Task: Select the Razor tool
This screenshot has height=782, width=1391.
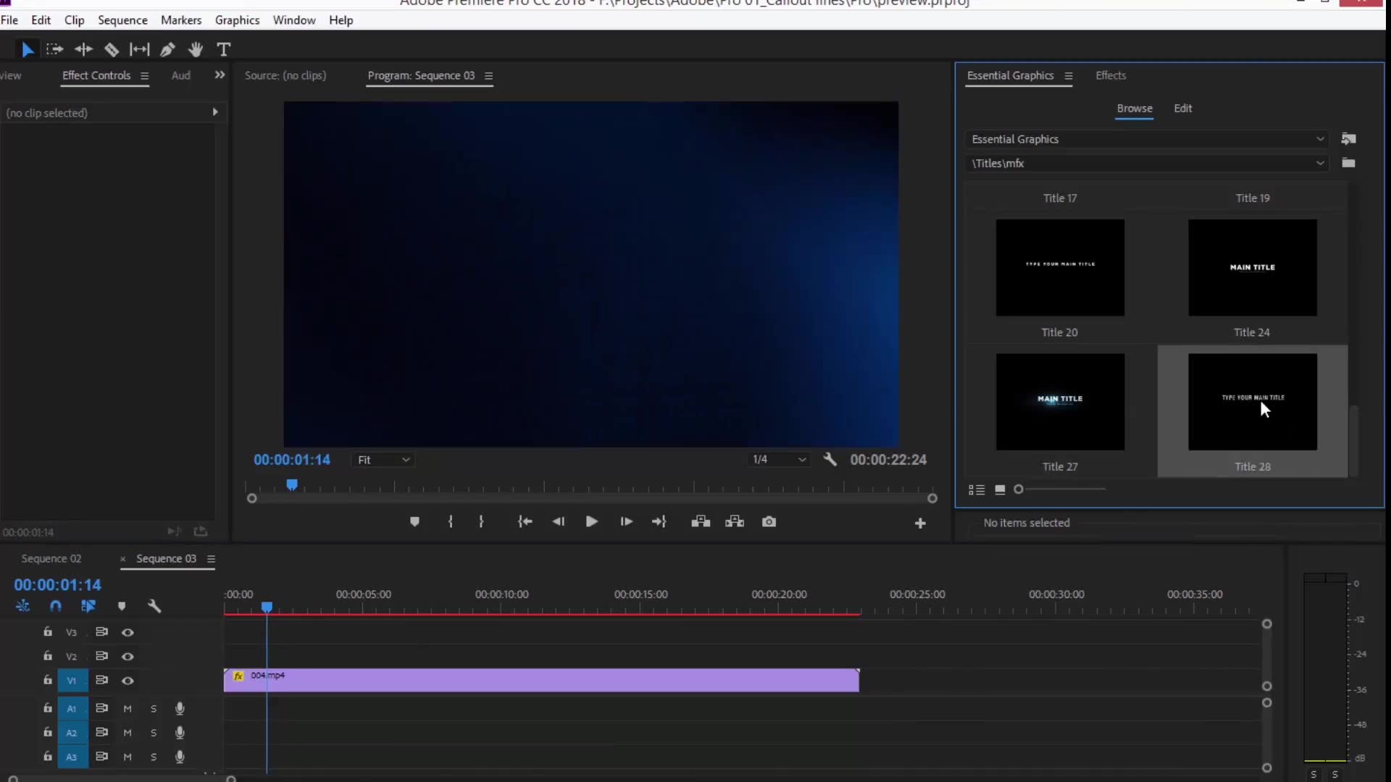Action: (111, 49)
